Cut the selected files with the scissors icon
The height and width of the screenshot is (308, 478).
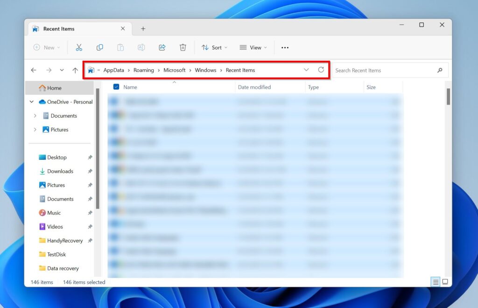pos(79,47)
